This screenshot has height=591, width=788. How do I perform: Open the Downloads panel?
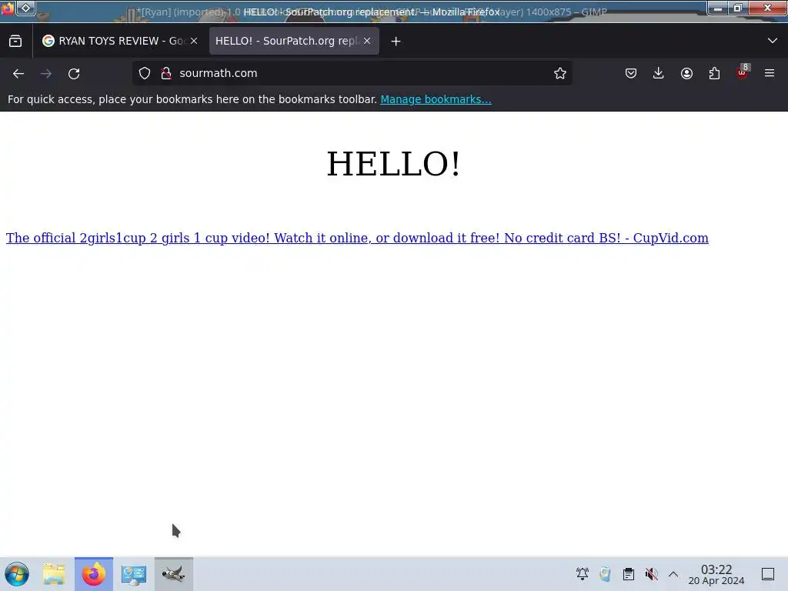tap(659, 73)
